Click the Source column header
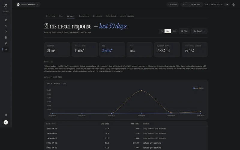240x150 pixels. point(146,124)
